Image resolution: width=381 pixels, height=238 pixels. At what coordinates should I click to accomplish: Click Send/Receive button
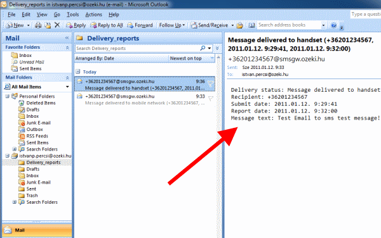coord(210,25)
